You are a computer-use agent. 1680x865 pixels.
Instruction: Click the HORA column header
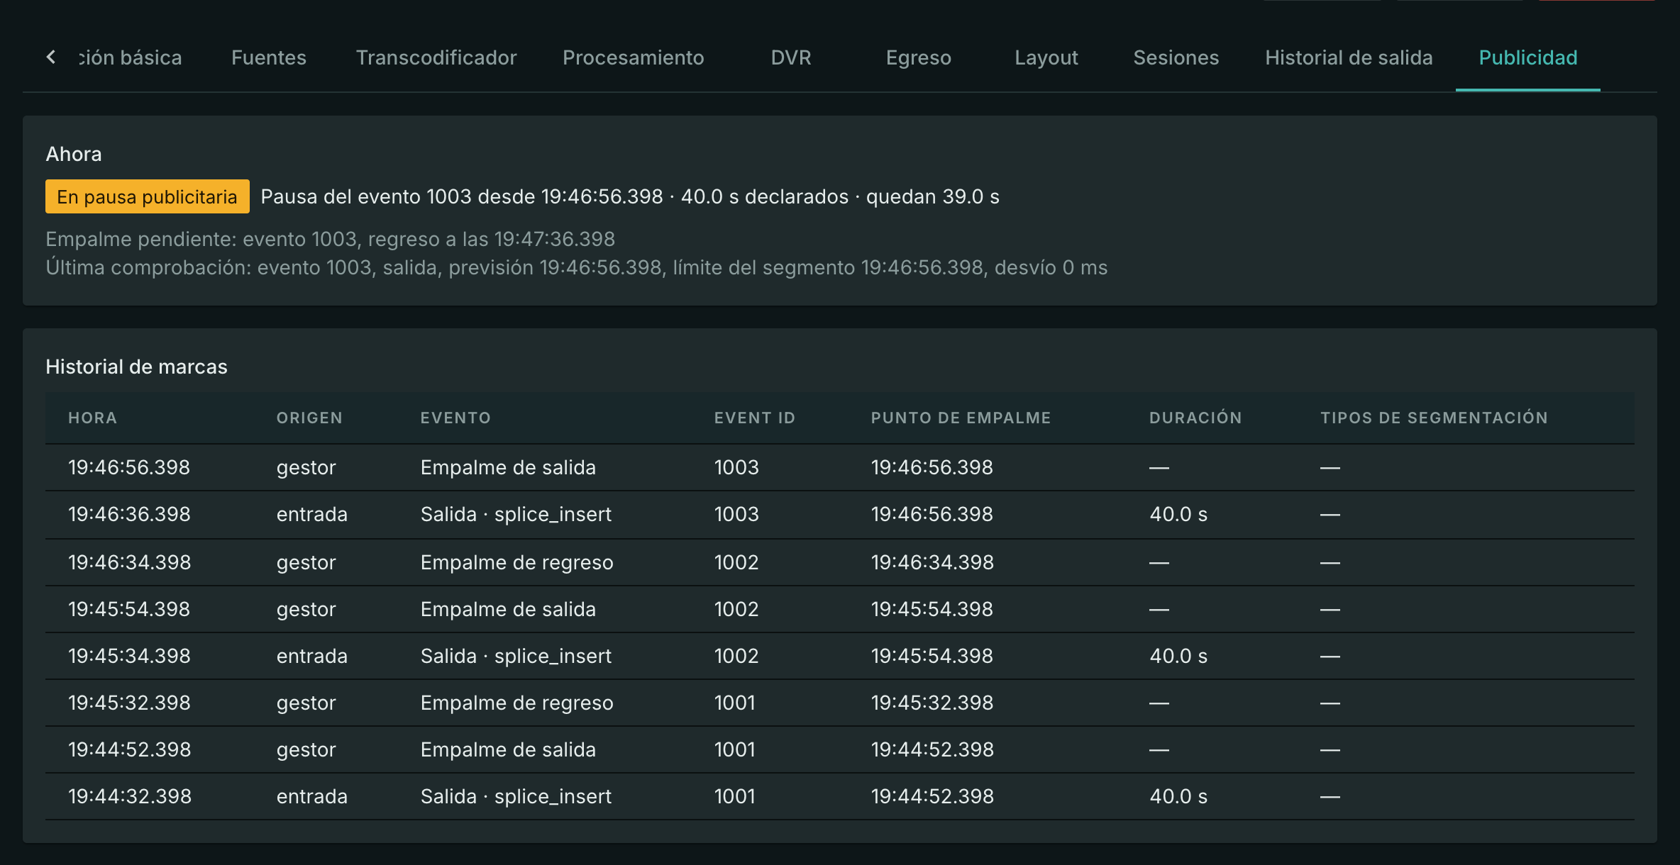(92, 418)
